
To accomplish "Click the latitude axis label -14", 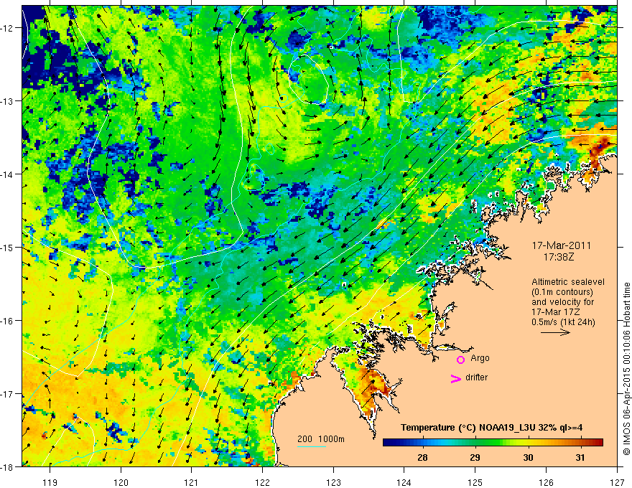I will click(x=8, y=174).
